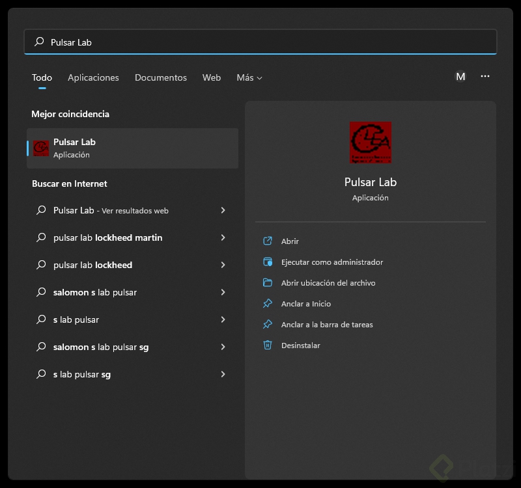The image size is (521, 488).
Task: Click the Pulsar Lab title in details pane
Action: (371, 182)
